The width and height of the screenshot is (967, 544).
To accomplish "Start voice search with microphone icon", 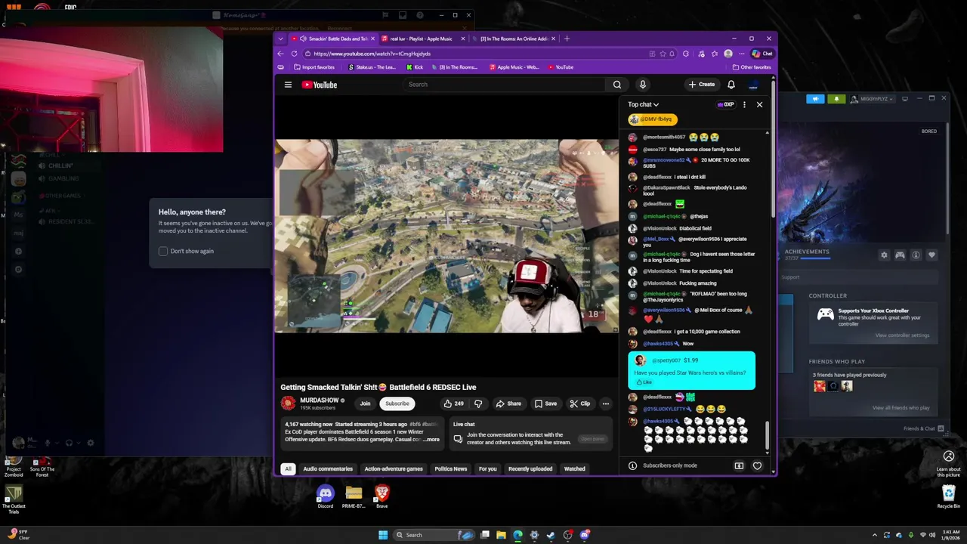I will [x=642, y=85].
